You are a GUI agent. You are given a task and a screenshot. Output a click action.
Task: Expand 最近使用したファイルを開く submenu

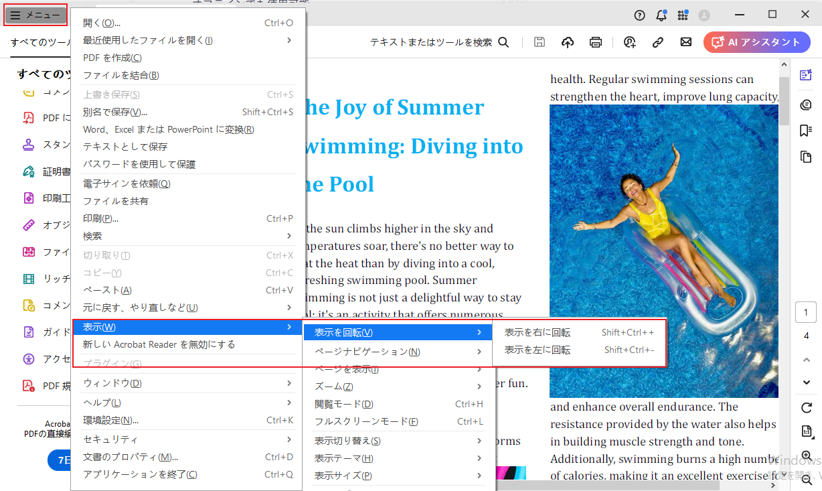point(188,40)
